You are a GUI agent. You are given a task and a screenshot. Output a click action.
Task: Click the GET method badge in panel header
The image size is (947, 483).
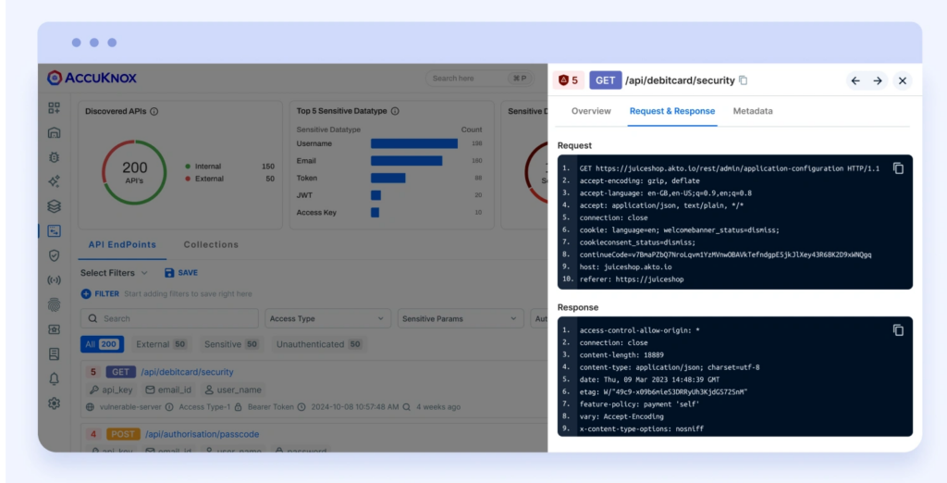pyautogui.click(x=605, y=80)
